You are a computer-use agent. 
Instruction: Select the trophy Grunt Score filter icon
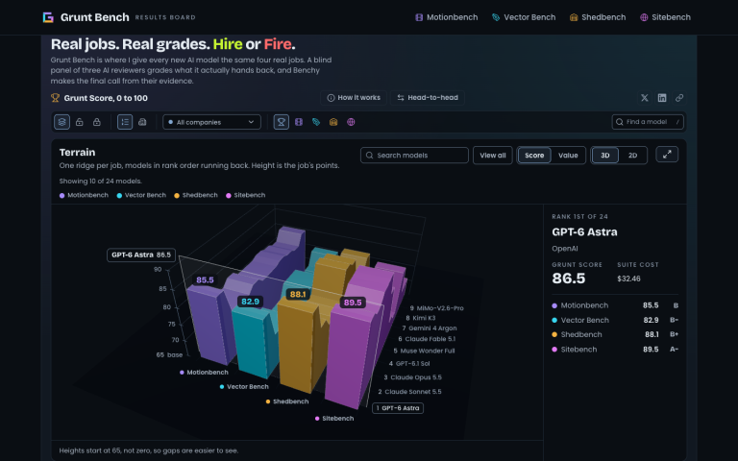281,122
